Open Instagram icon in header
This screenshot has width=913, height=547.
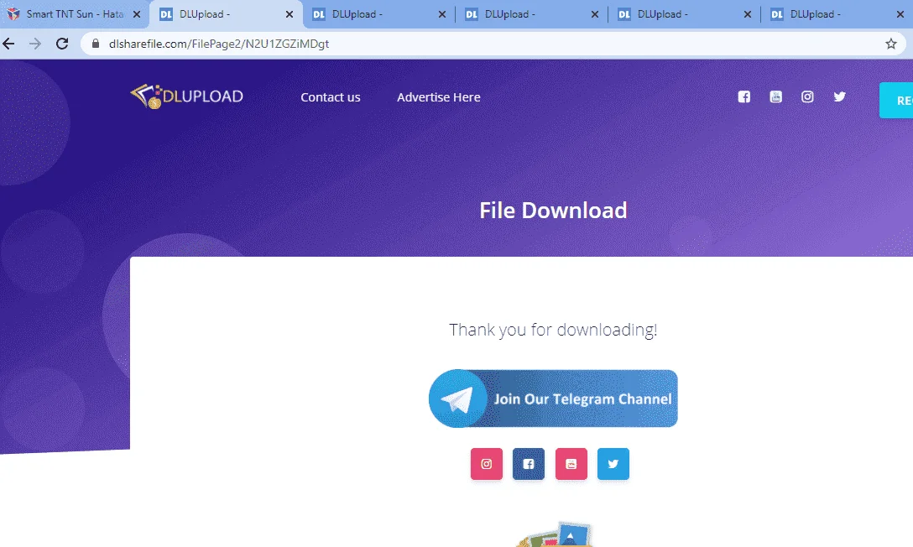click(x=807, y=96)
